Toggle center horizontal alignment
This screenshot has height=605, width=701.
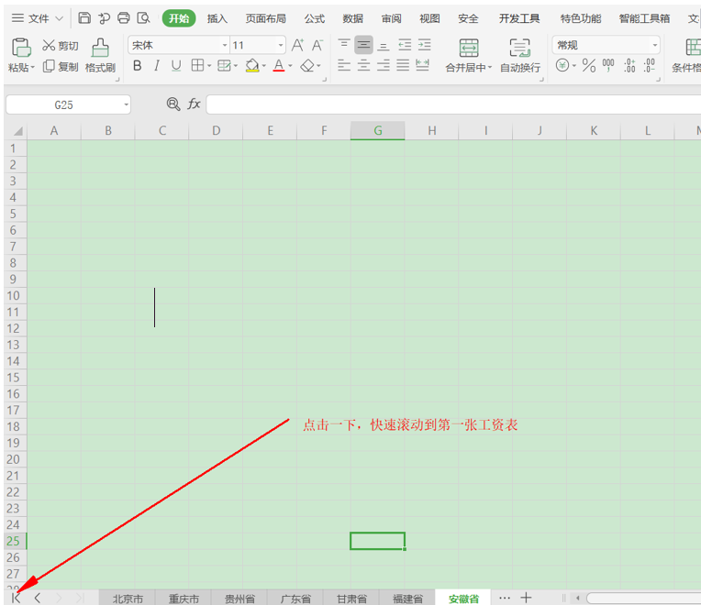[x=363, y=66]
